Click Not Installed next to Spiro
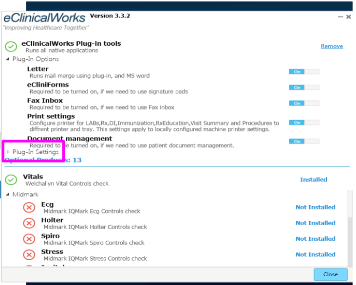 [316, 239]
